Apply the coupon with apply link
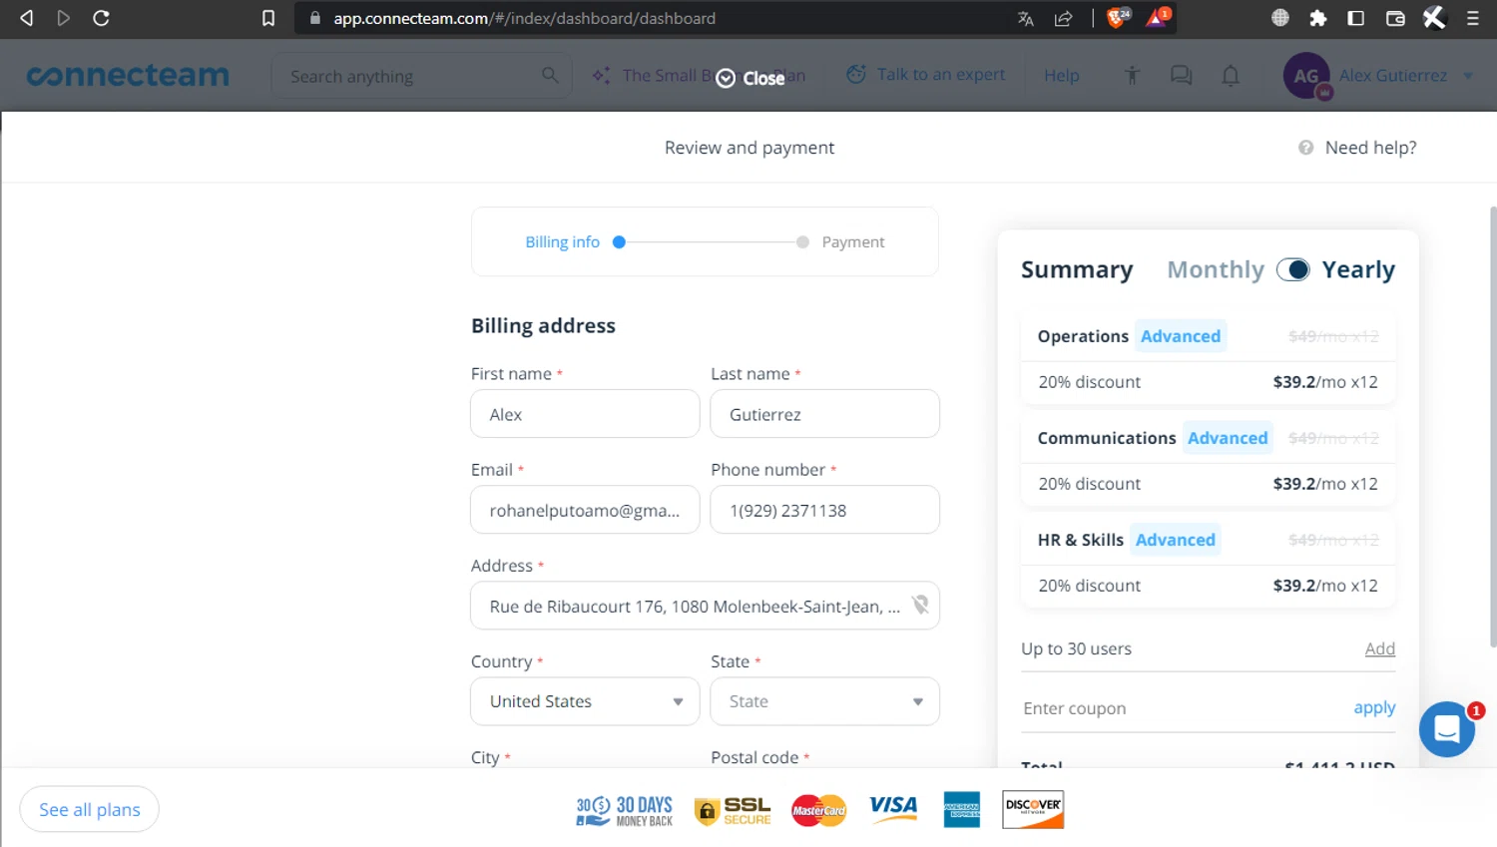Image resolution: width=1497 pixels, height=847 pixels. [x=1374, y=707]
